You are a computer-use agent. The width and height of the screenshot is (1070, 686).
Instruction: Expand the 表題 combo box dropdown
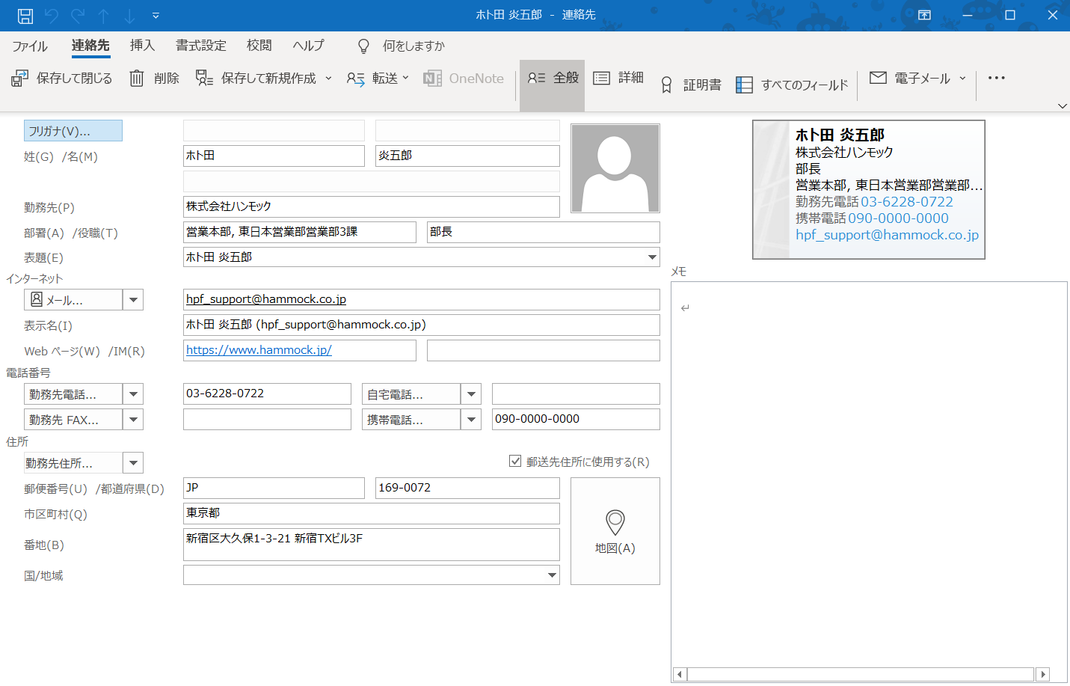[652, 257]
